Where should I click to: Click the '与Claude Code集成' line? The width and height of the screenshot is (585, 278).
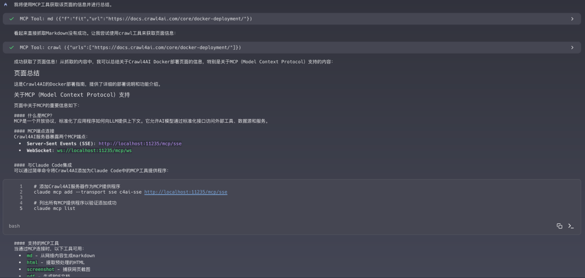pos(43,165)
